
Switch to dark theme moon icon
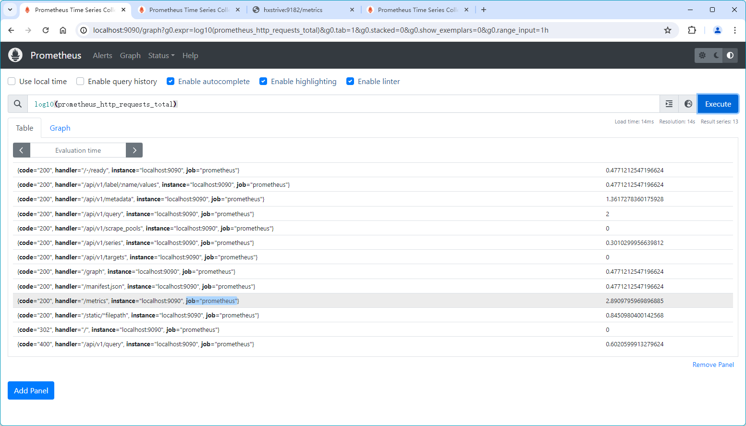(x=716, y=55)
